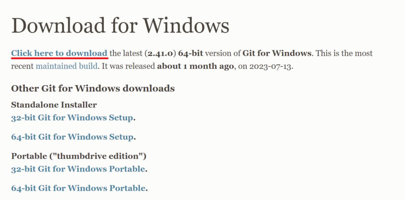
Task: Open 64-bit Git for Windows Portable link
Action: pos(78,189)
